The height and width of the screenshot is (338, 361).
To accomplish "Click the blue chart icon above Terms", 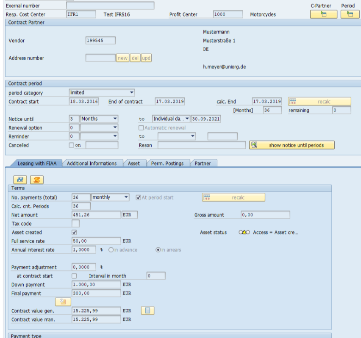I will (x=20, y=180).
